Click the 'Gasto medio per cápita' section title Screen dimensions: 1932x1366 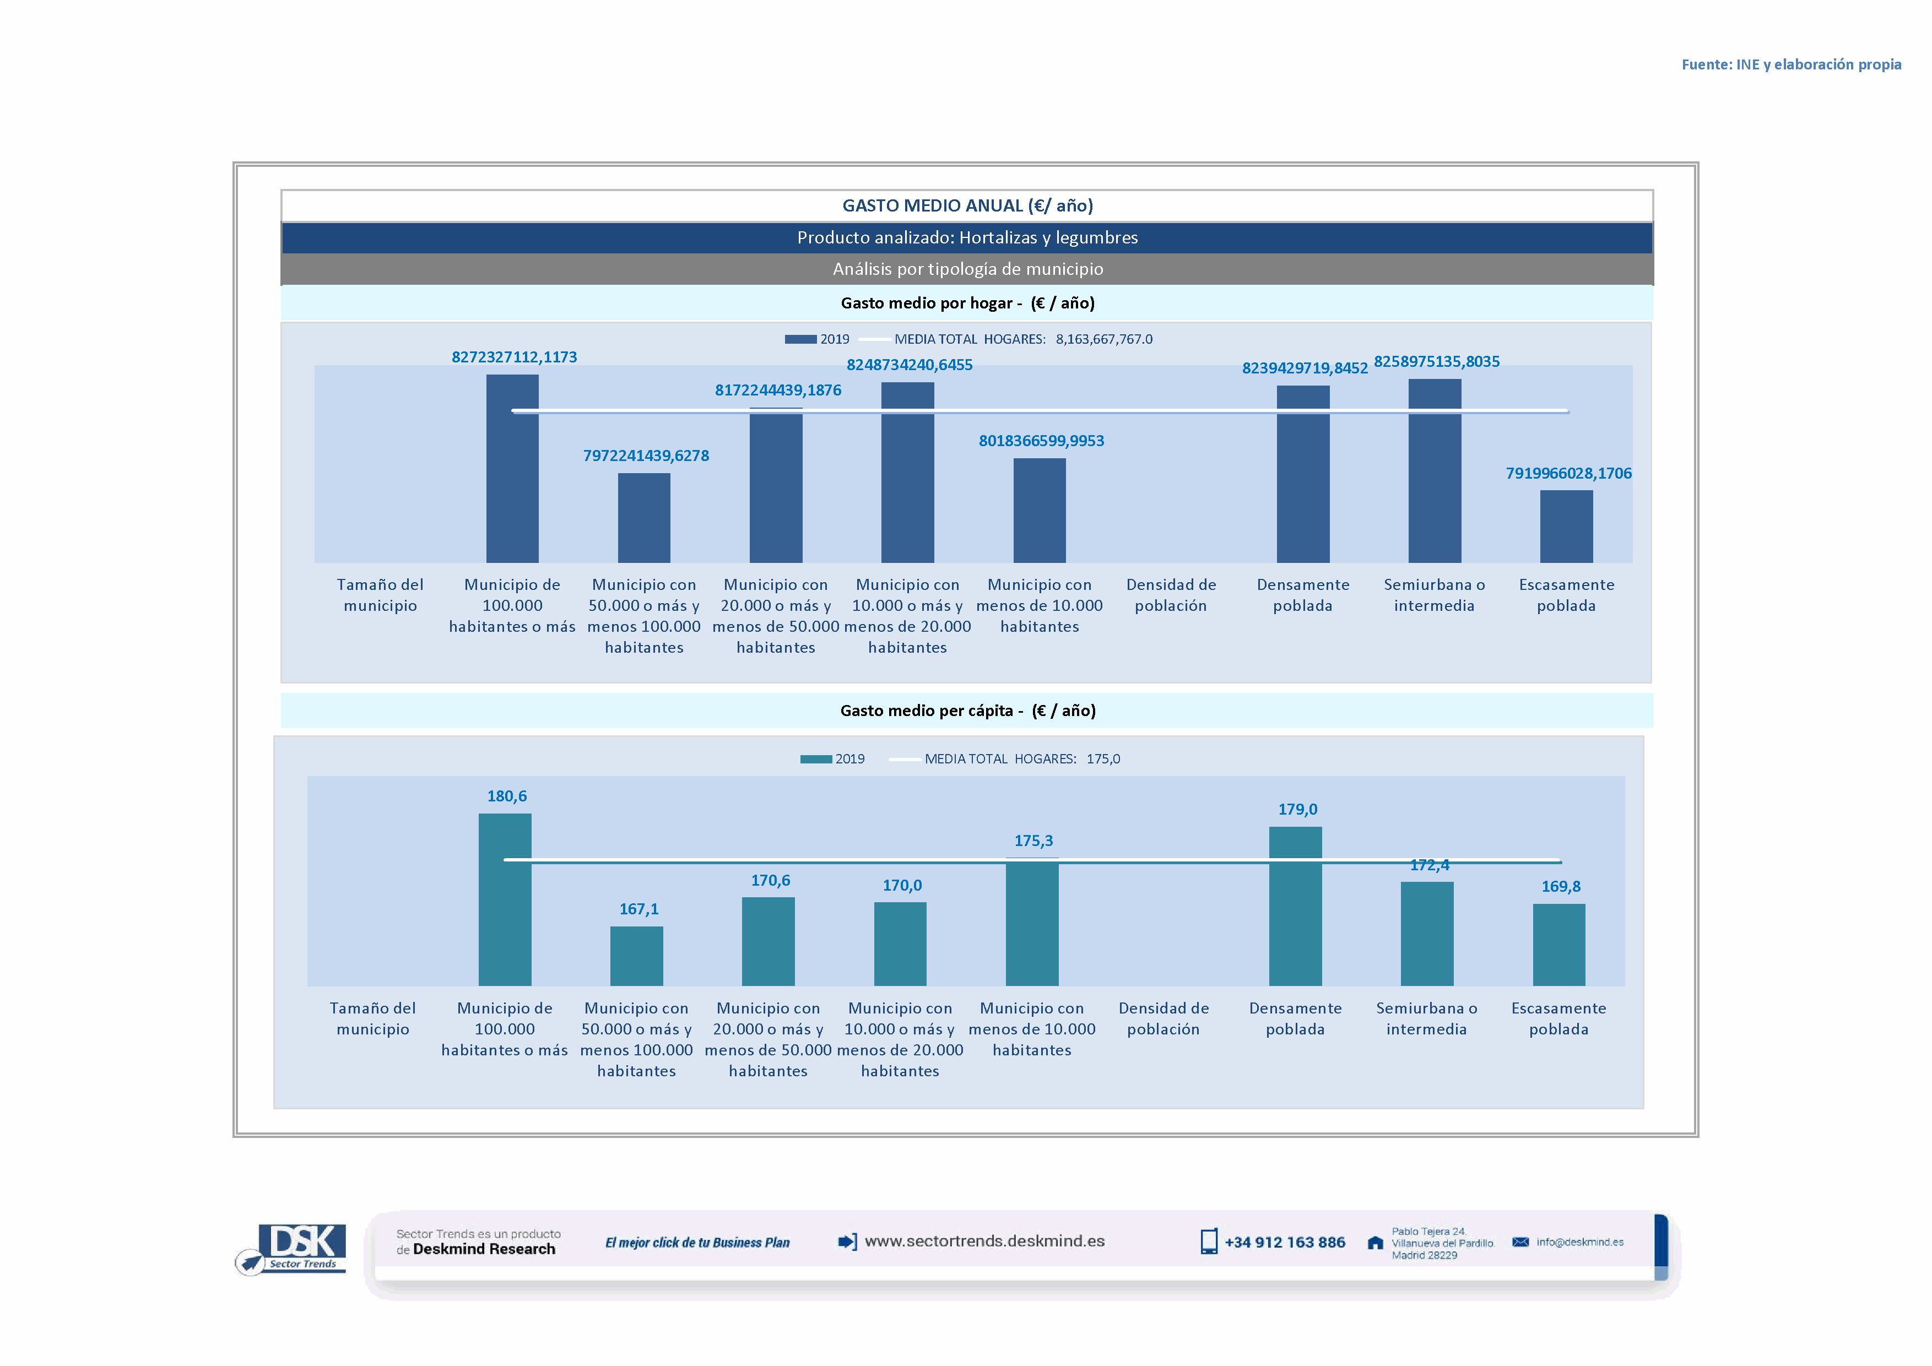pos(967,710)
